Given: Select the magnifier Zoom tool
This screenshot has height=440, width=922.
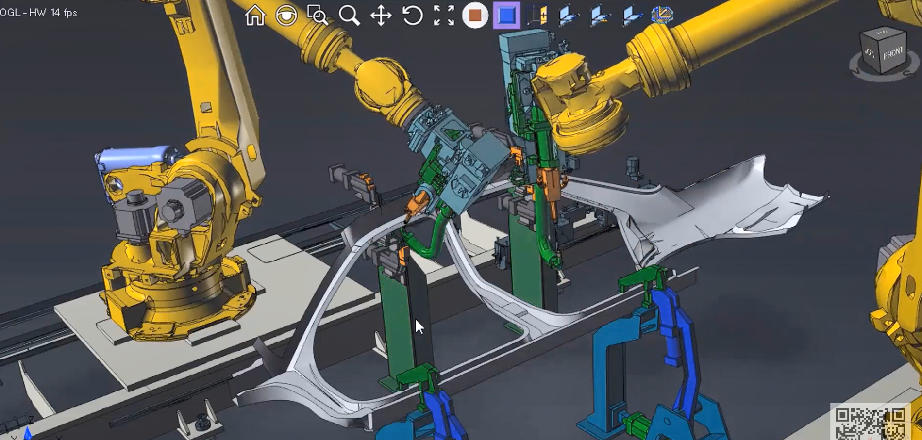Looking at the screenshot, I should coord(349,16).
